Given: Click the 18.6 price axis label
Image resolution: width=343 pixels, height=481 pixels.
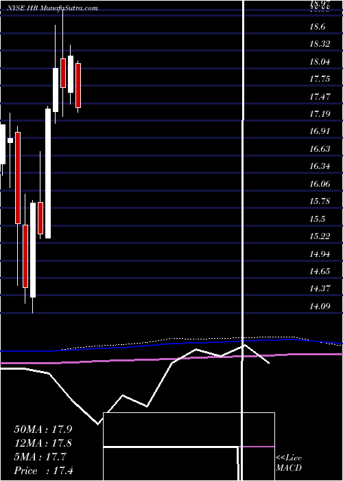Looking at the screenshot, I should 317,27.
